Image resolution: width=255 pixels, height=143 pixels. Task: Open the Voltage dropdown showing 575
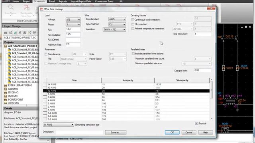pyautogui.click(x=73, y=19)
